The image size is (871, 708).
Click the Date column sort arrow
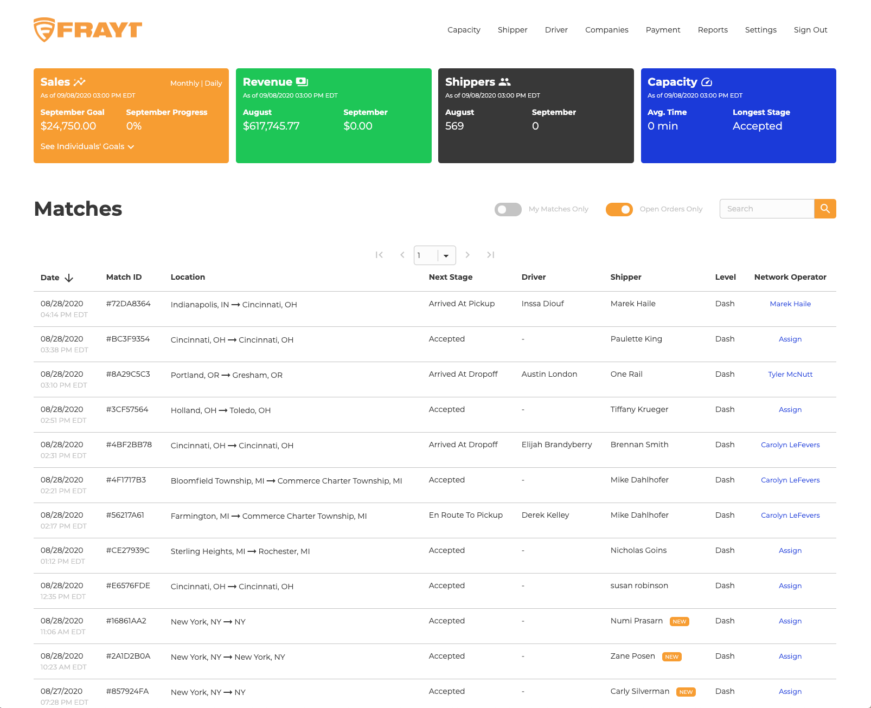(69, 278)
